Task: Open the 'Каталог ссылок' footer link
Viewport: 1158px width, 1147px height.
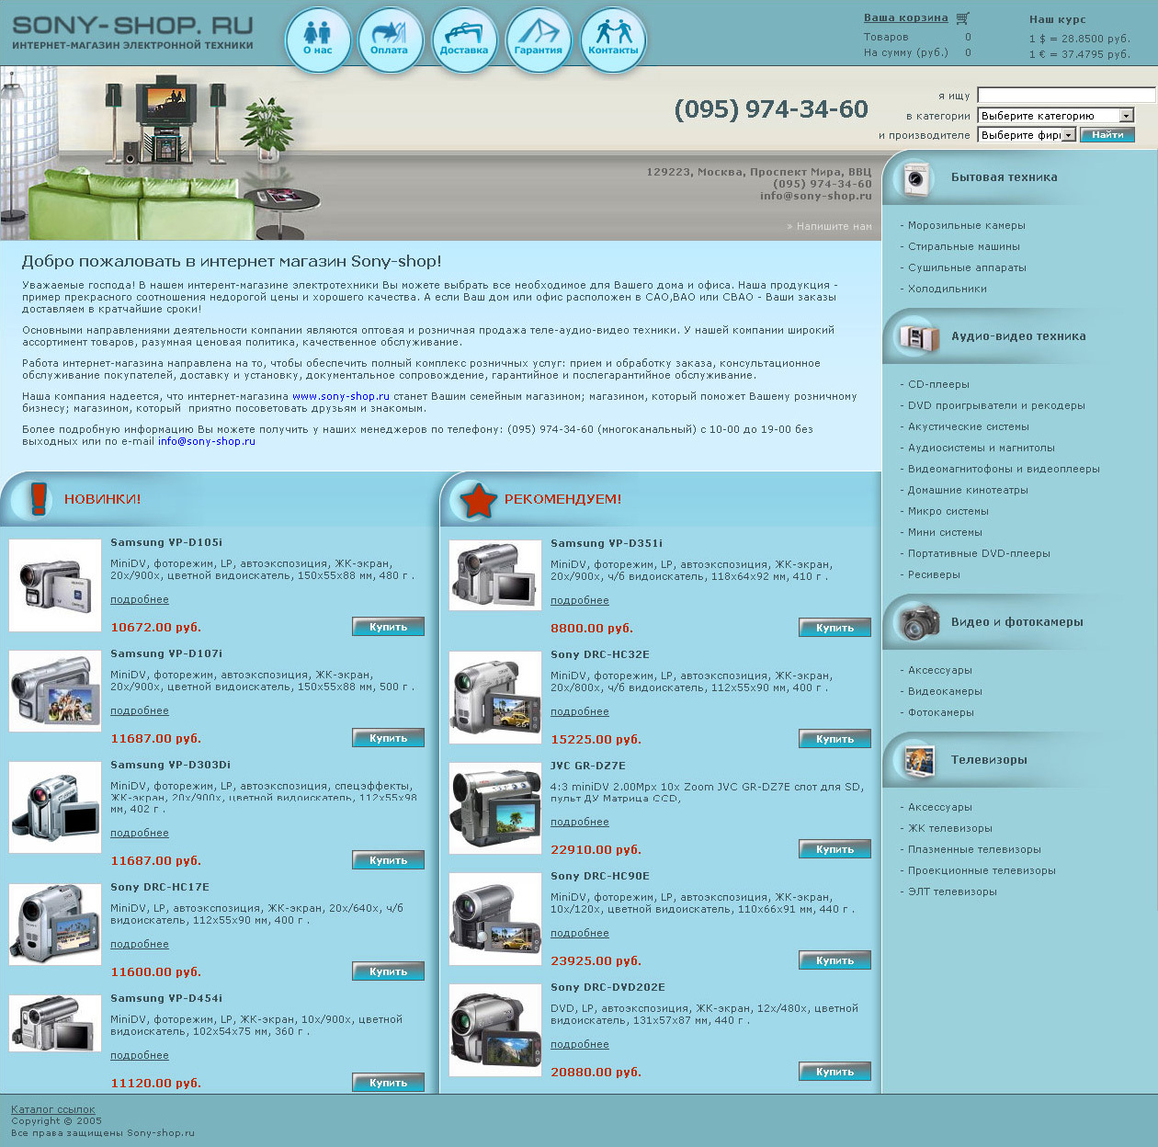Action: click(x=53, y=1109)
